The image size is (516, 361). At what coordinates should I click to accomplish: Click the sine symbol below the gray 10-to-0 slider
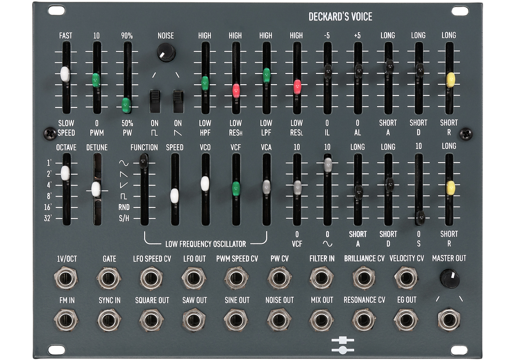pyautogui.click(x=328, y=244)
